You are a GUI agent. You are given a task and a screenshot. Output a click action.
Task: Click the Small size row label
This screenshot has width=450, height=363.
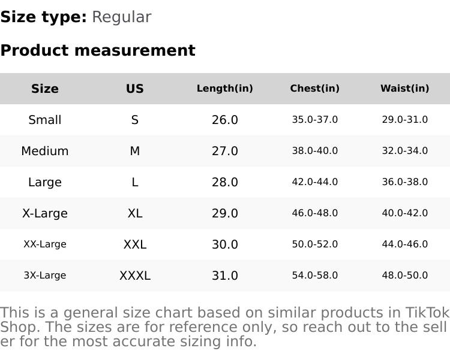[45, 120]
